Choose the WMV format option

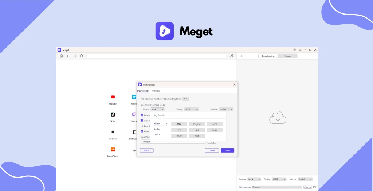tap(179, 136)
